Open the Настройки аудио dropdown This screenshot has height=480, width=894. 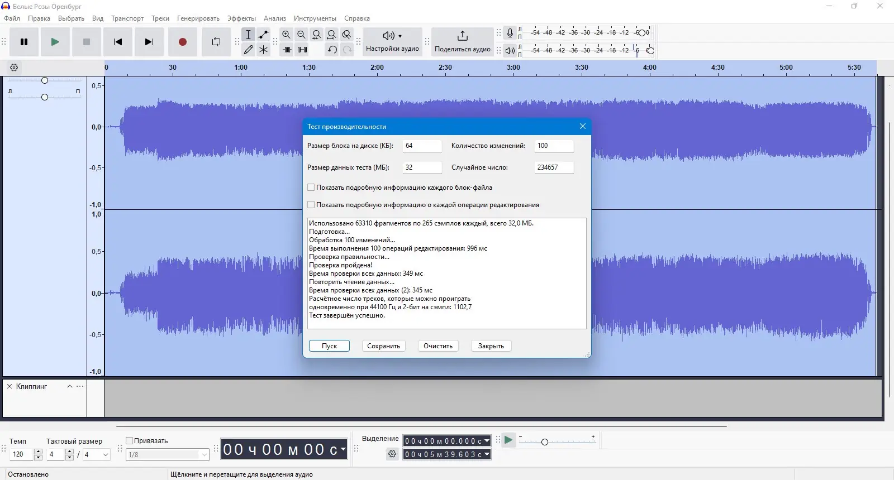pos(392,41)
